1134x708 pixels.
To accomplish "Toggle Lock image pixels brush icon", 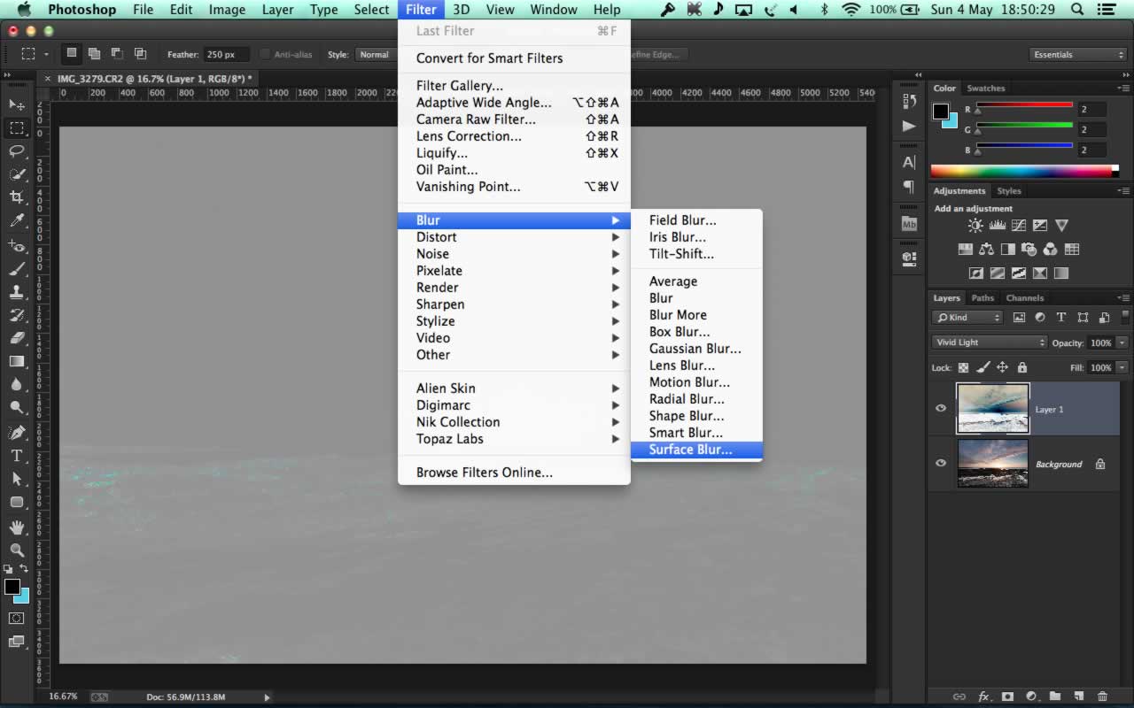I will tap(983, 367).
